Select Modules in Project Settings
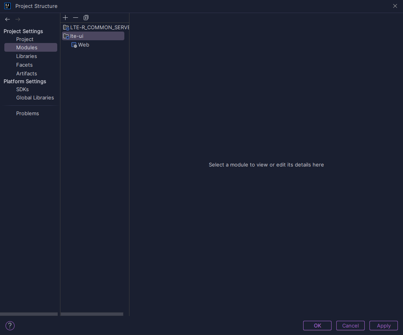Screen dimensions: 403x335 click(x=31, y=47)
